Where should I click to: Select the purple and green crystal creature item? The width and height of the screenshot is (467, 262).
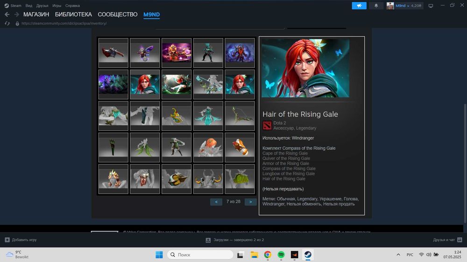pos(113,84)
